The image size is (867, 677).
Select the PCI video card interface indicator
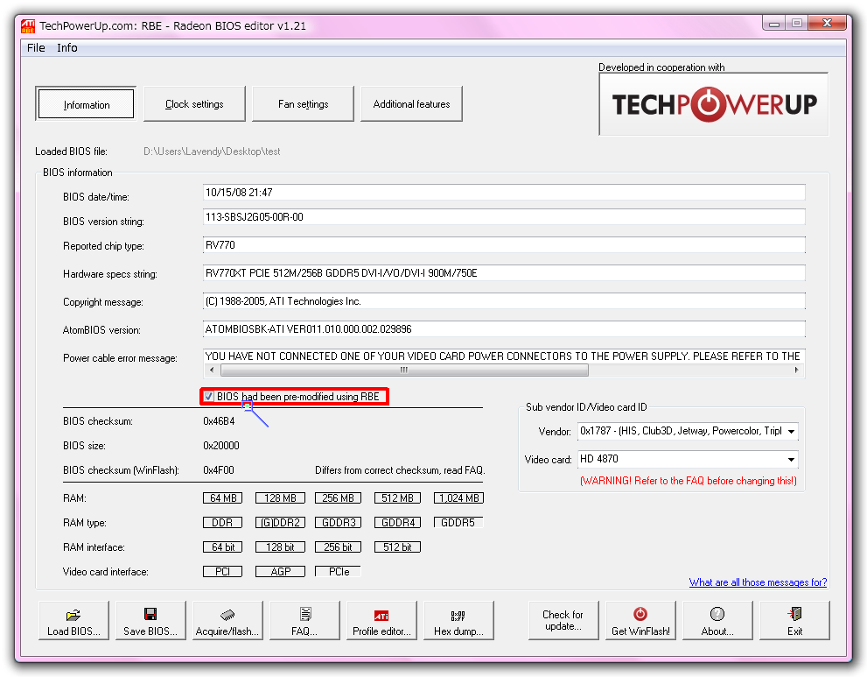[223, 571]
